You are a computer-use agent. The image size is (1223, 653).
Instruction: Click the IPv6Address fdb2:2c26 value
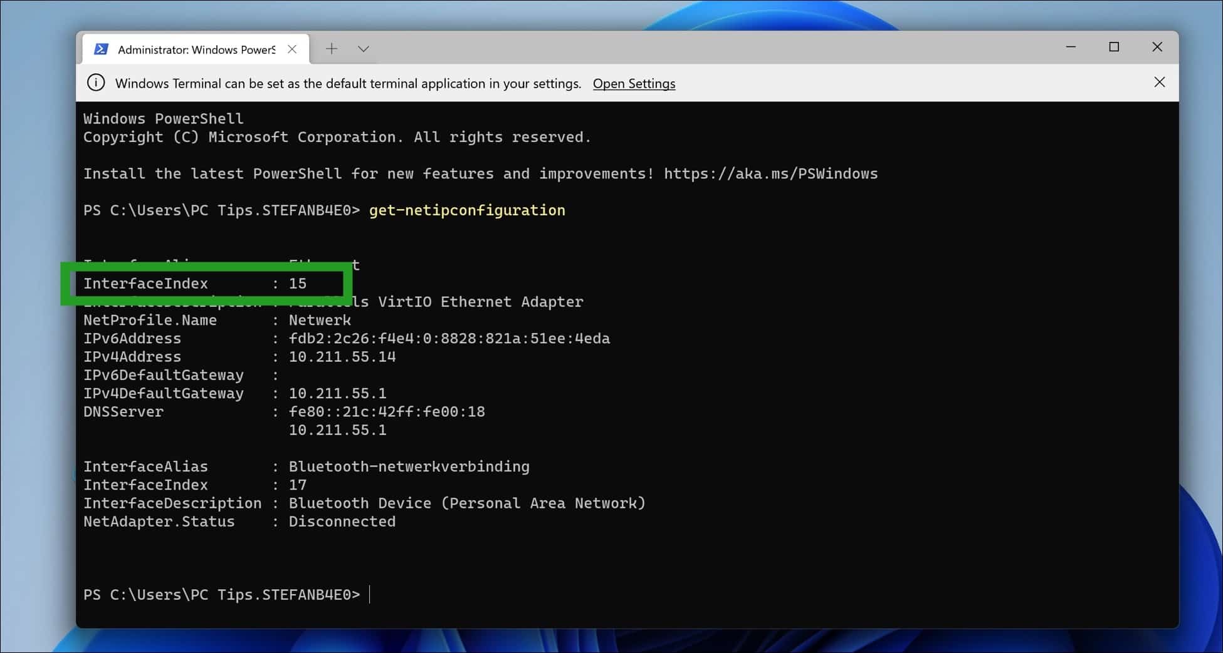tap(449, 338)
